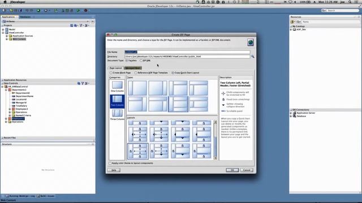Select the Named Criteria node
Screen dimensions: 362x203
click(23, 115)
